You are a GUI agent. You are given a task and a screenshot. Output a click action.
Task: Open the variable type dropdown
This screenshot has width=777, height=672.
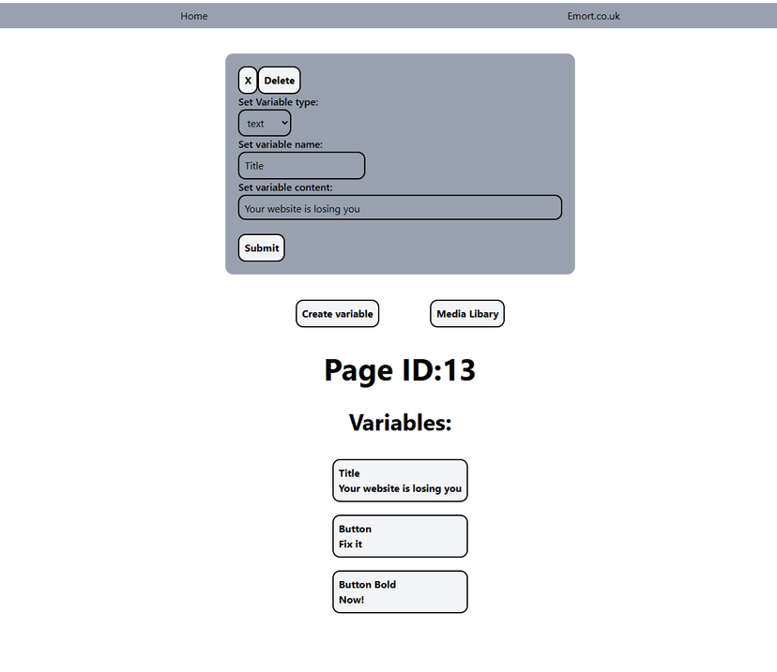click(x=265, y=123)
